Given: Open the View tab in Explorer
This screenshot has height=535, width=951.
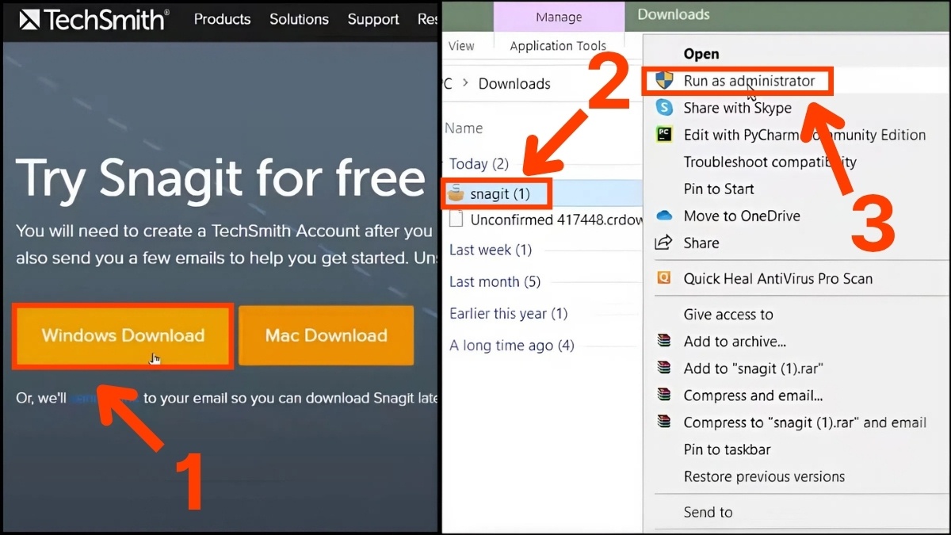Looking at the screenshot, I should pos(461,46).
